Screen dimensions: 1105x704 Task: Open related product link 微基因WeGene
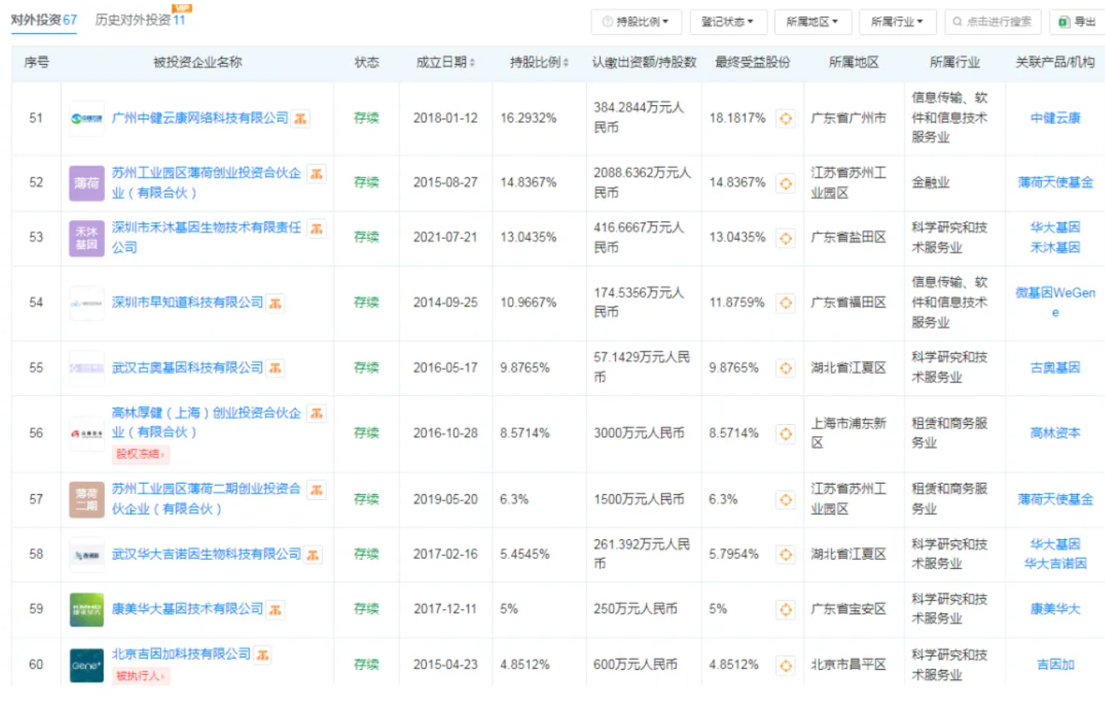pyautogui.click(x=1056, y=303)
